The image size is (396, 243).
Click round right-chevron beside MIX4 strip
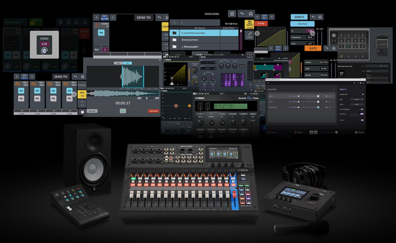(74, 94)
